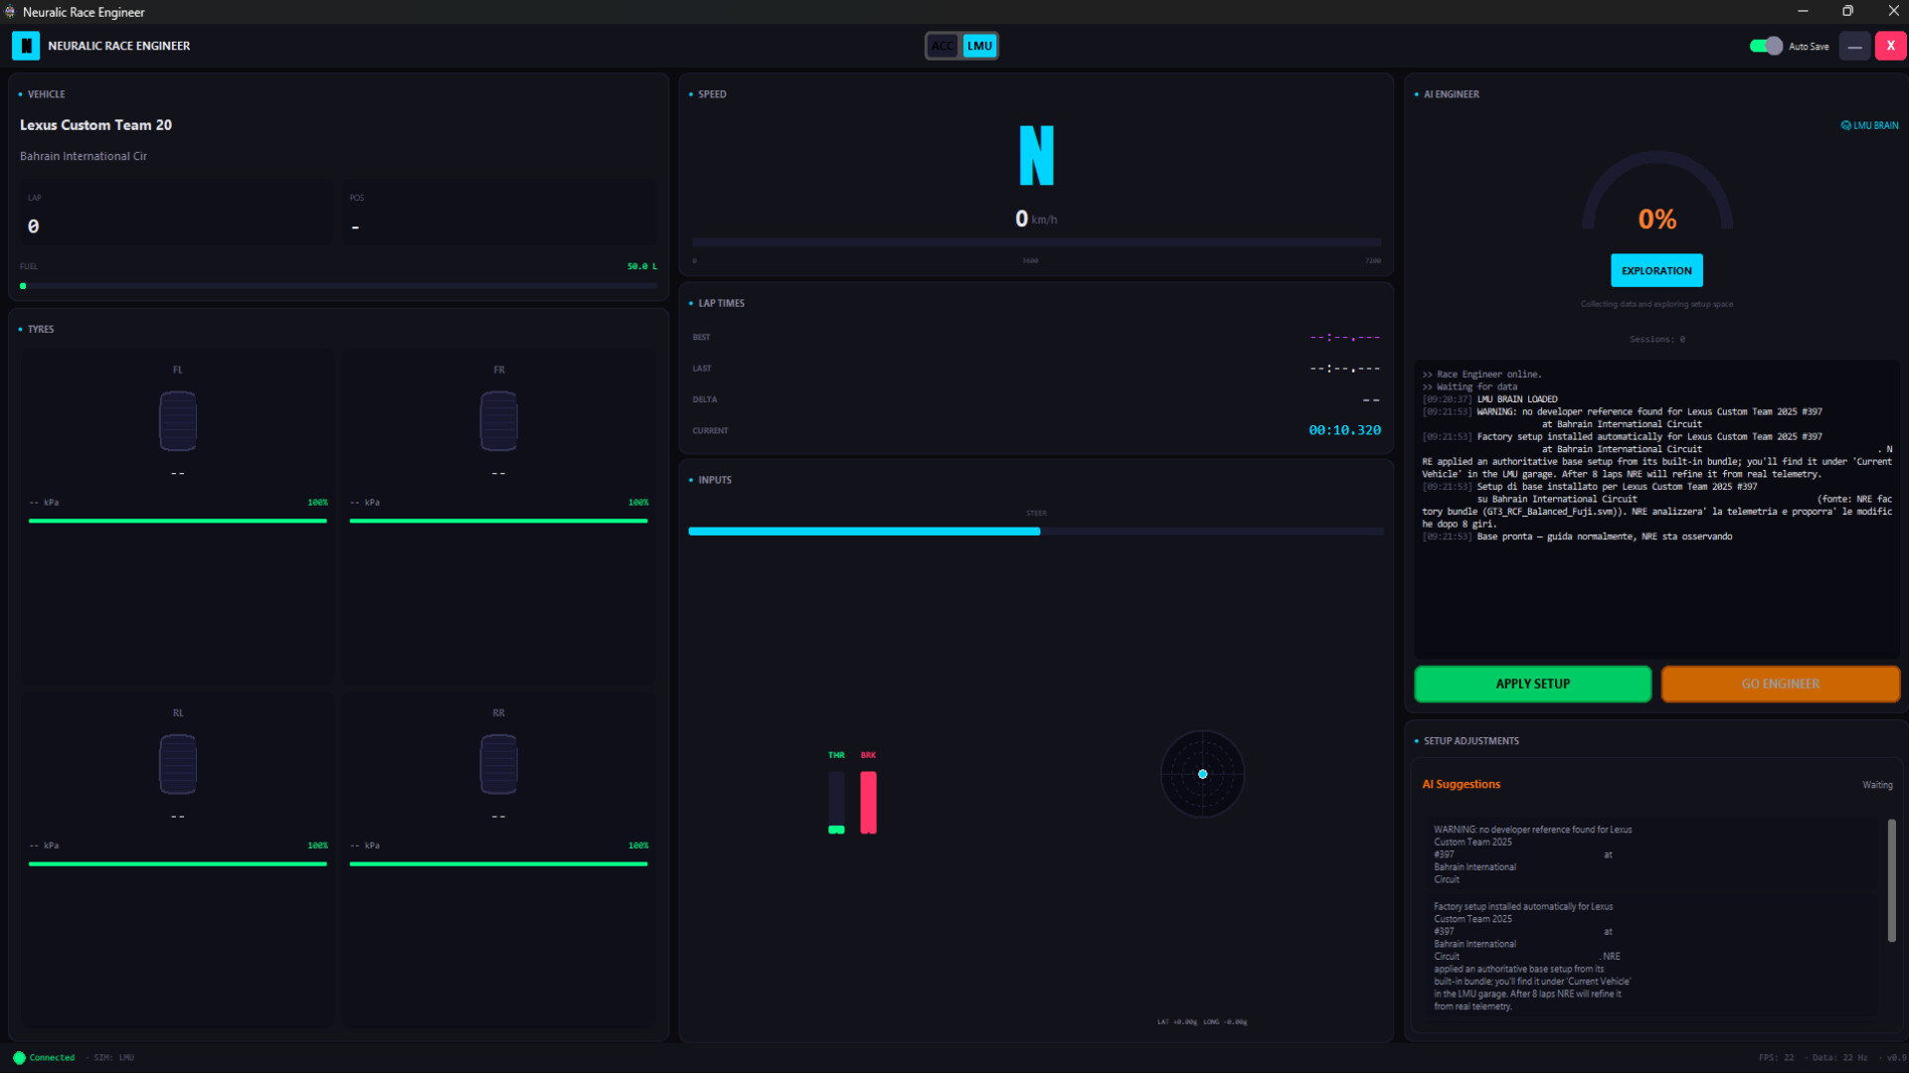1909x1073 pixels.
Task: Click the GO ENGINEER button
Action: point(1780,684)
